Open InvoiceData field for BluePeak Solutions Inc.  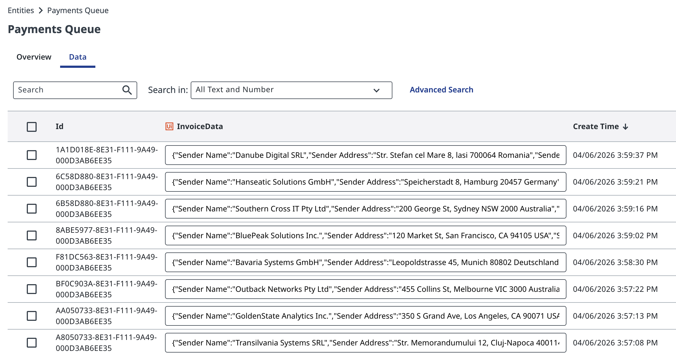(366, 235)
